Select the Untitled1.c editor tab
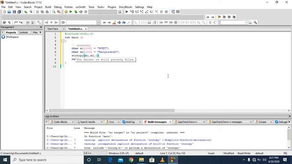The image size is (292, 164). coord(75,29)
